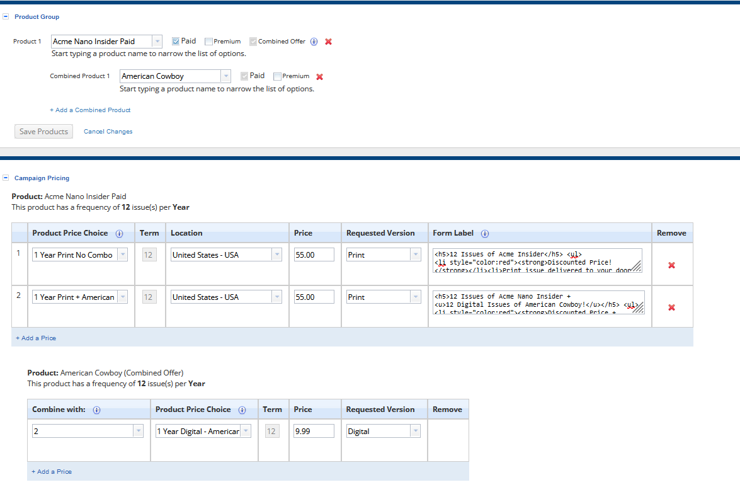
Task: Open Acme Nano Insider Paid product dropdown
Action: coord(157,42)
